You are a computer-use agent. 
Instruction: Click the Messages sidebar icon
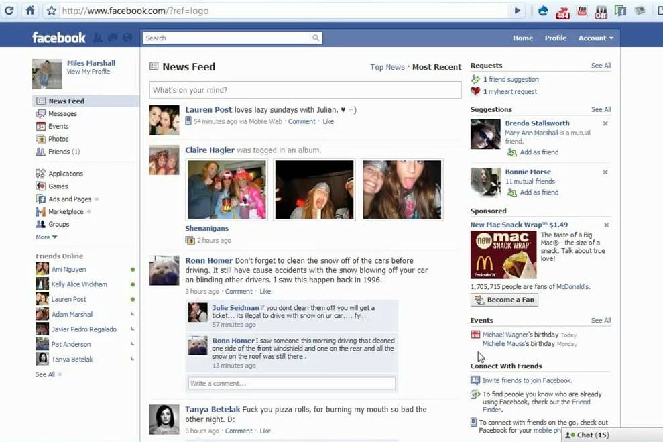coord(41,113)
